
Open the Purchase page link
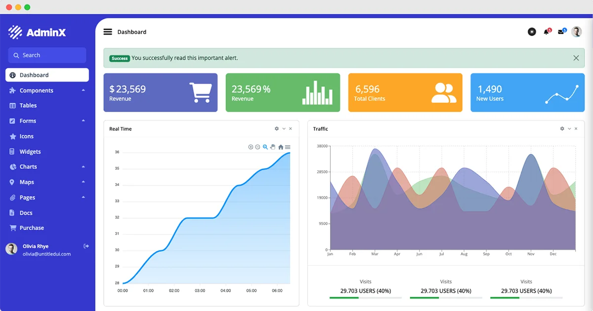click(x=31, y=228)
